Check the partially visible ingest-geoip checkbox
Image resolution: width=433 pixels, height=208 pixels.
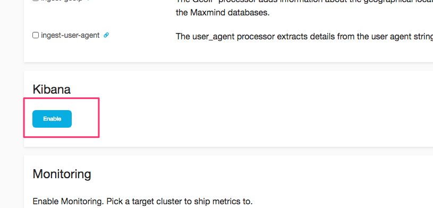pos(36,1)
